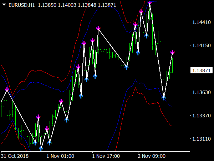Screen dimensions: 214x161
Task: Click magenta sell arrow level with 1.13871 price
Action: 78,67
